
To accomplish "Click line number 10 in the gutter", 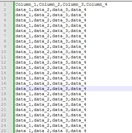I will click(x=4, y=52).
